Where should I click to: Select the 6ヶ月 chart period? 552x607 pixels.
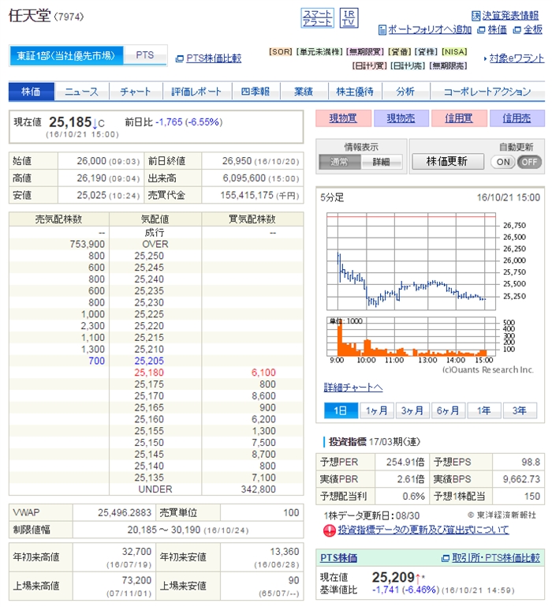(448, 410)
